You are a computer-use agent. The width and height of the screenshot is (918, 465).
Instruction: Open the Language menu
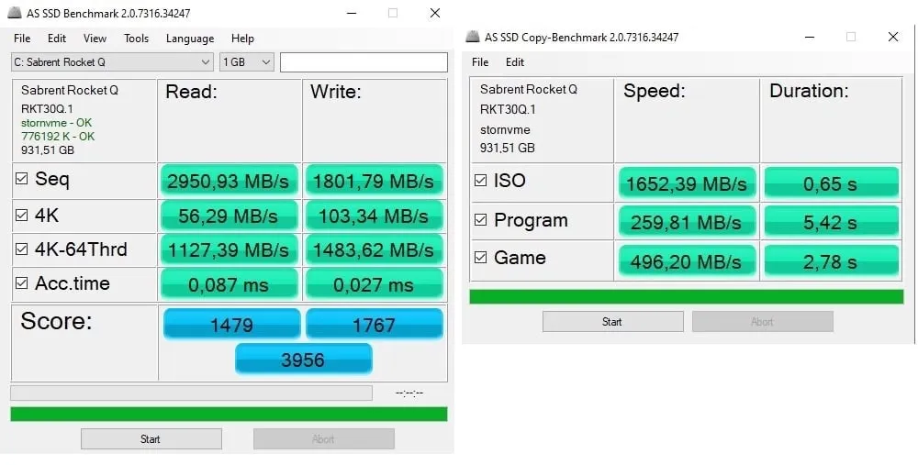pos(190,39)
